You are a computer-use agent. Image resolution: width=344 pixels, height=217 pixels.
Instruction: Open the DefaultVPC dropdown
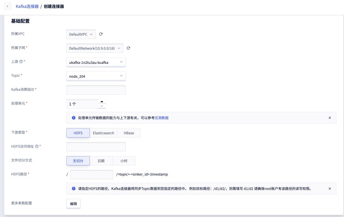click(81, 34)
